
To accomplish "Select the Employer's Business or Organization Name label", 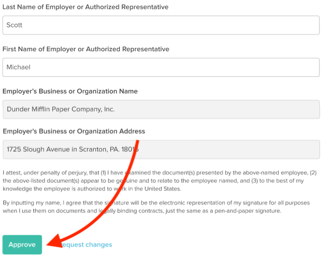I will point(70,91).
